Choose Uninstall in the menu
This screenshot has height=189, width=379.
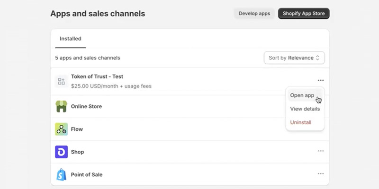point(305,122)
